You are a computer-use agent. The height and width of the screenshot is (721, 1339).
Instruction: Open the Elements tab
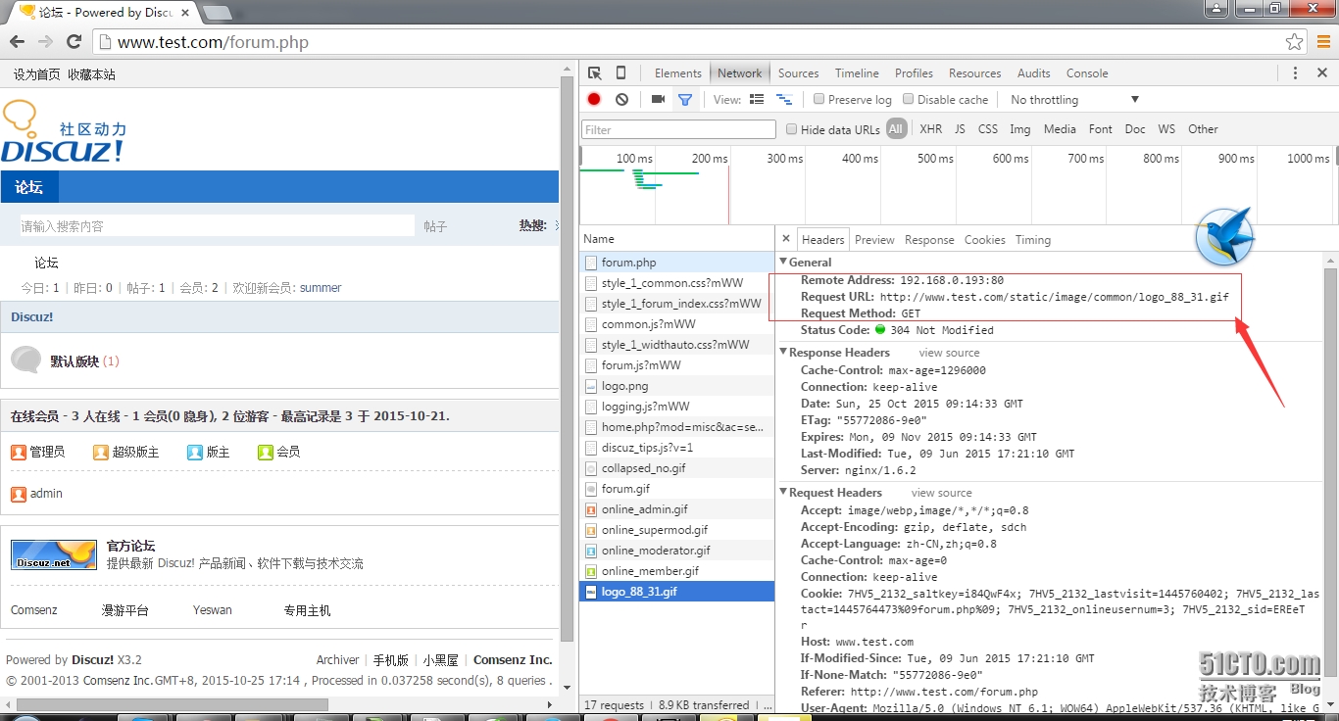(x=678, y=73)
